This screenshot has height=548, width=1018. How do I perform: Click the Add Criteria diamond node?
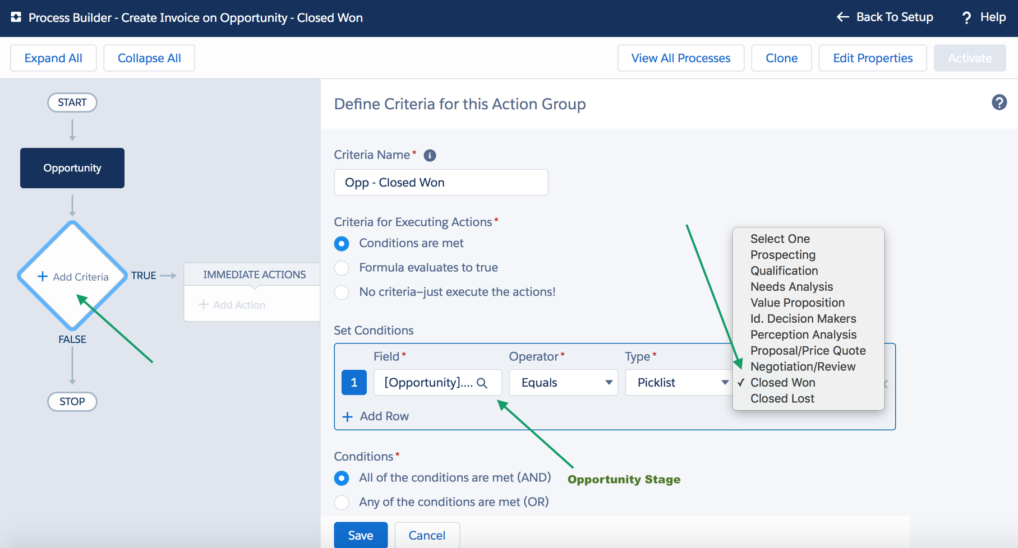click(x=72, y=276)
